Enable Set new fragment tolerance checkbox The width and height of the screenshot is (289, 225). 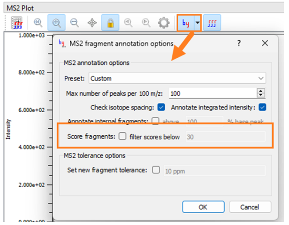point(156,170)
